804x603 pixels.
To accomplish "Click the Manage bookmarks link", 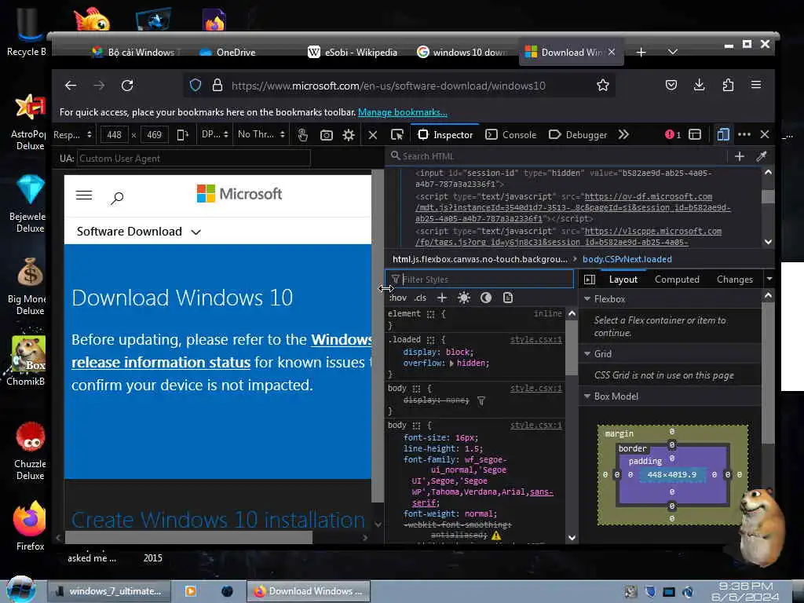I will (x=403, y=112).
